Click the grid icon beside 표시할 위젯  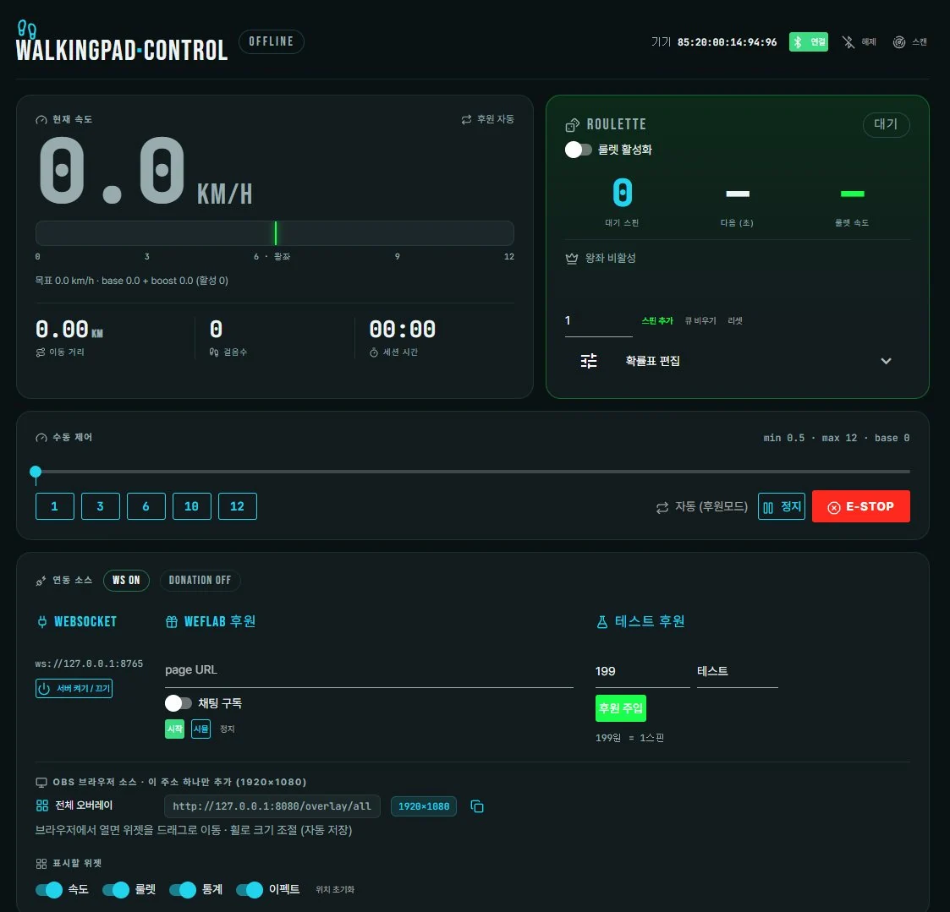pyautogui.click(x=41, y=864)
